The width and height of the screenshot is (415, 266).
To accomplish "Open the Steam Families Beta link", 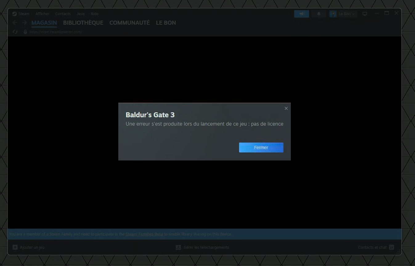I will click(x=144, y=234).
